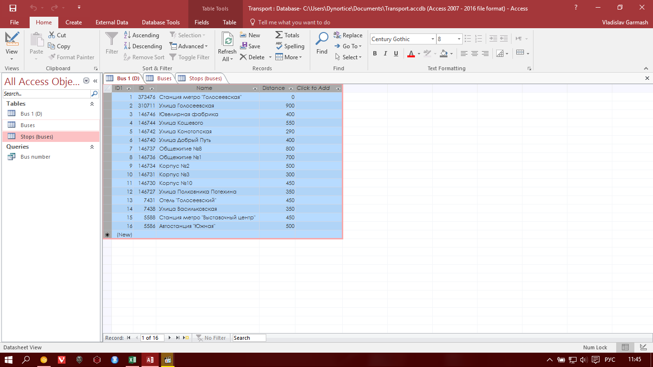Click the Filter funnel icon
653x367 pixels.
(112, 43)
